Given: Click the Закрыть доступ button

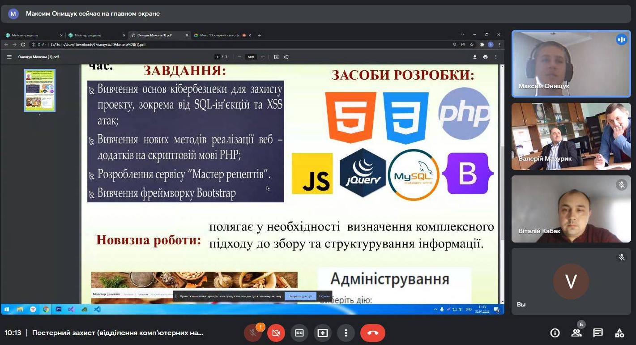Looking at the screenshot, I should (300, 296).
